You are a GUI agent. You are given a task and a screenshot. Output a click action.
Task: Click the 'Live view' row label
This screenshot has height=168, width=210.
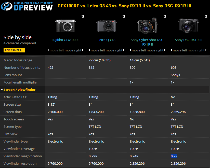(10, 134)
